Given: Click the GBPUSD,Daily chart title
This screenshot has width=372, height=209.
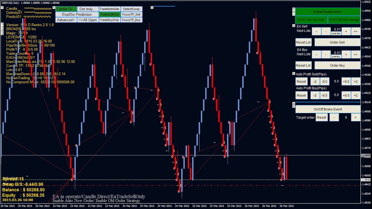Looking at the screenshot, I should pyautogui.click(x=10, y=3).
